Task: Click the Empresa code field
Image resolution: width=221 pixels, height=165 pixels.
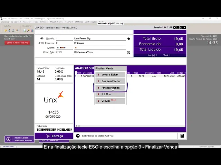Action: coord(65,43)
